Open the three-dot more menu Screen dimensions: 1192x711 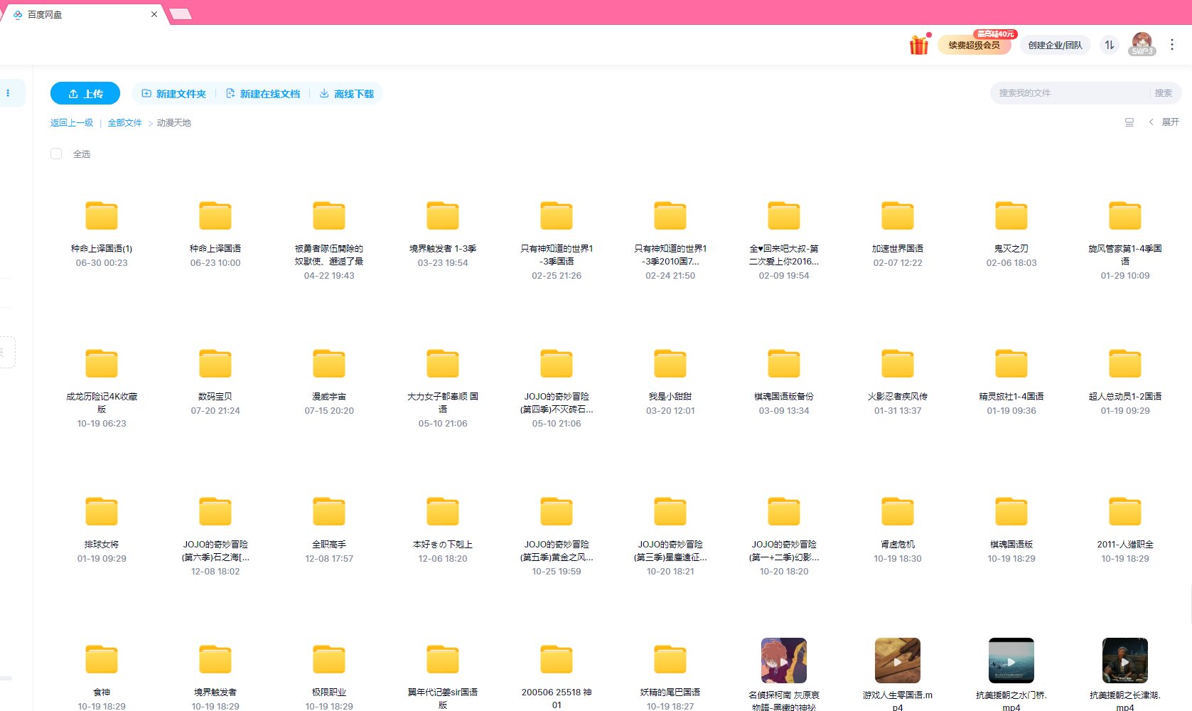coord(1172,45)
